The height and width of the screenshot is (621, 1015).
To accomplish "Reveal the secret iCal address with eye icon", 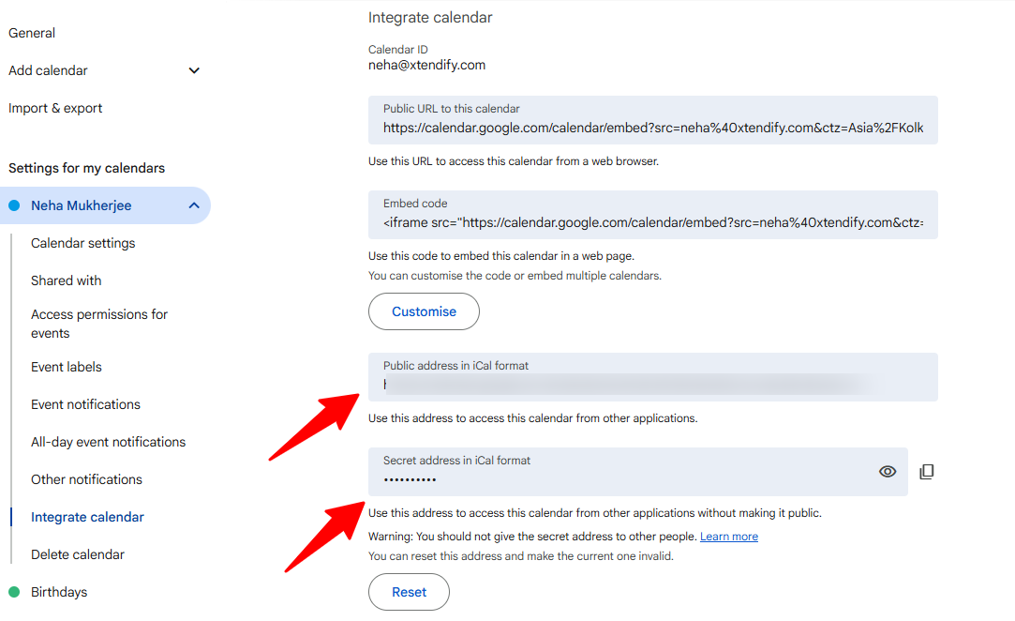I will click(x=888, y=472).
